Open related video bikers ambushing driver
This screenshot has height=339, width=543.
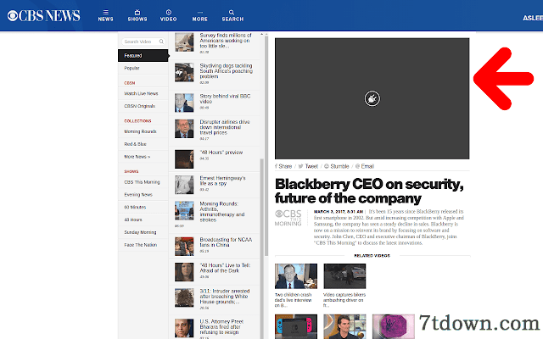(344, 286)
